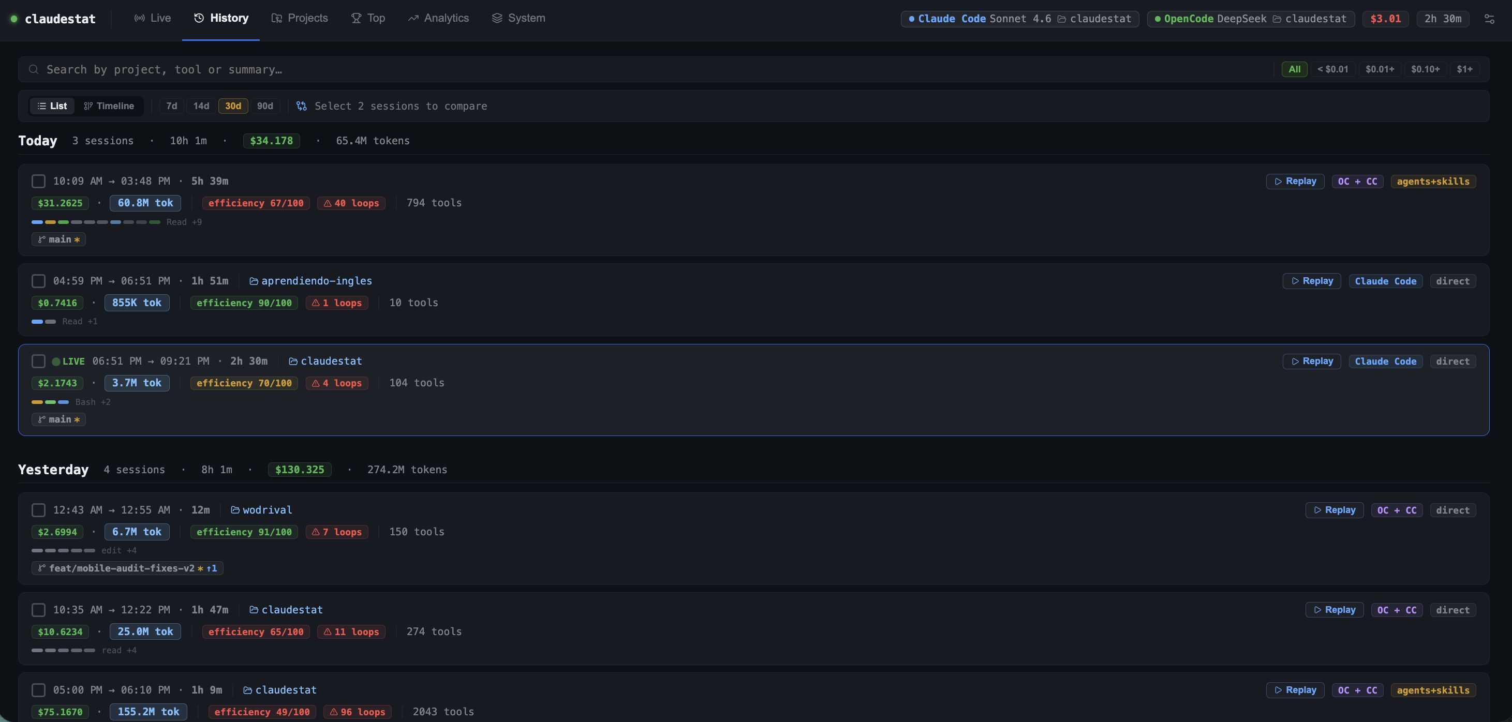Click tool usage bar labeled edit +4
The height and width of the screenshot is (722, 1512).
click(x=63, y=551)
